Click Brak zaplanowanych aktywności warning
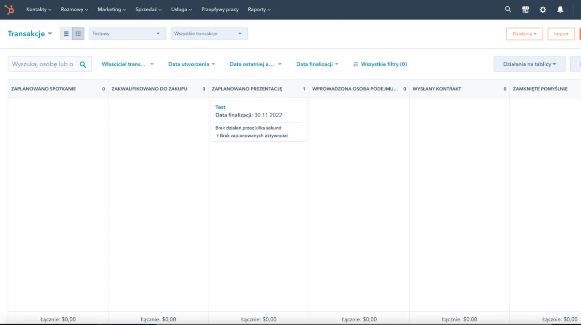 pos(252,135)
